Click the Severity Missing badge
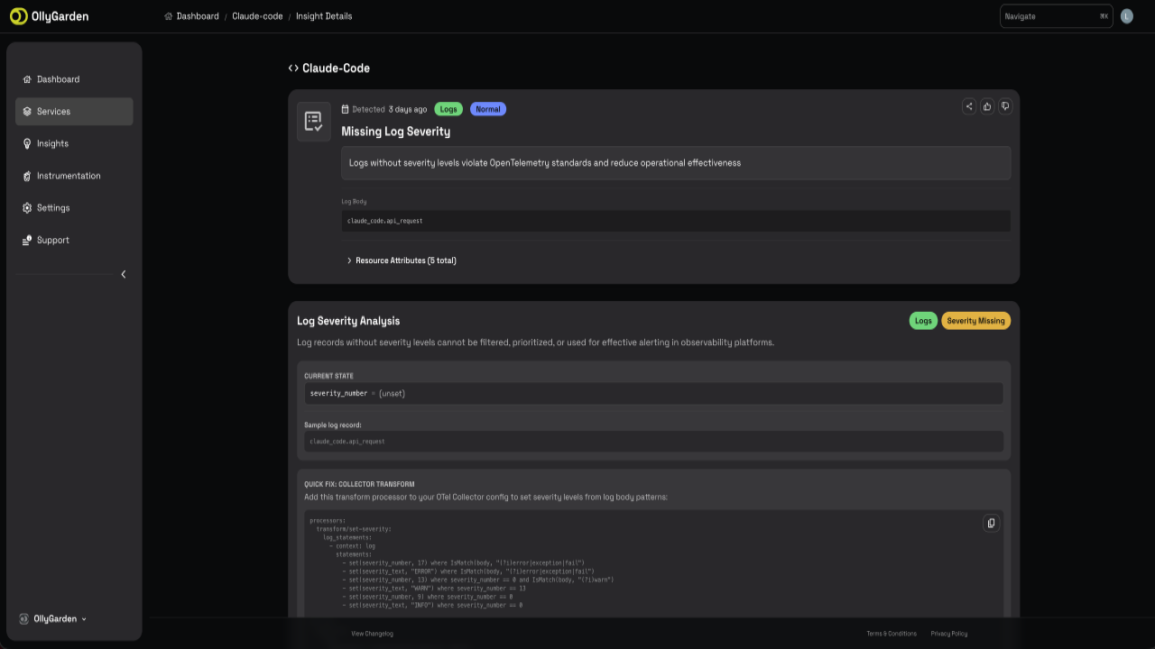 tap(975, 321)
